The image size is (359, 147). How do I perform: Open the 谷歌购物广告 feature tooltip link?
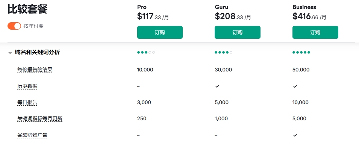coord(32,135)
